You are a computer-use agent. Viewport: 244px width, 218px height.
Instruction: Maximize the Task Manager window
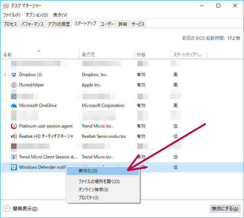coord(218,6)
